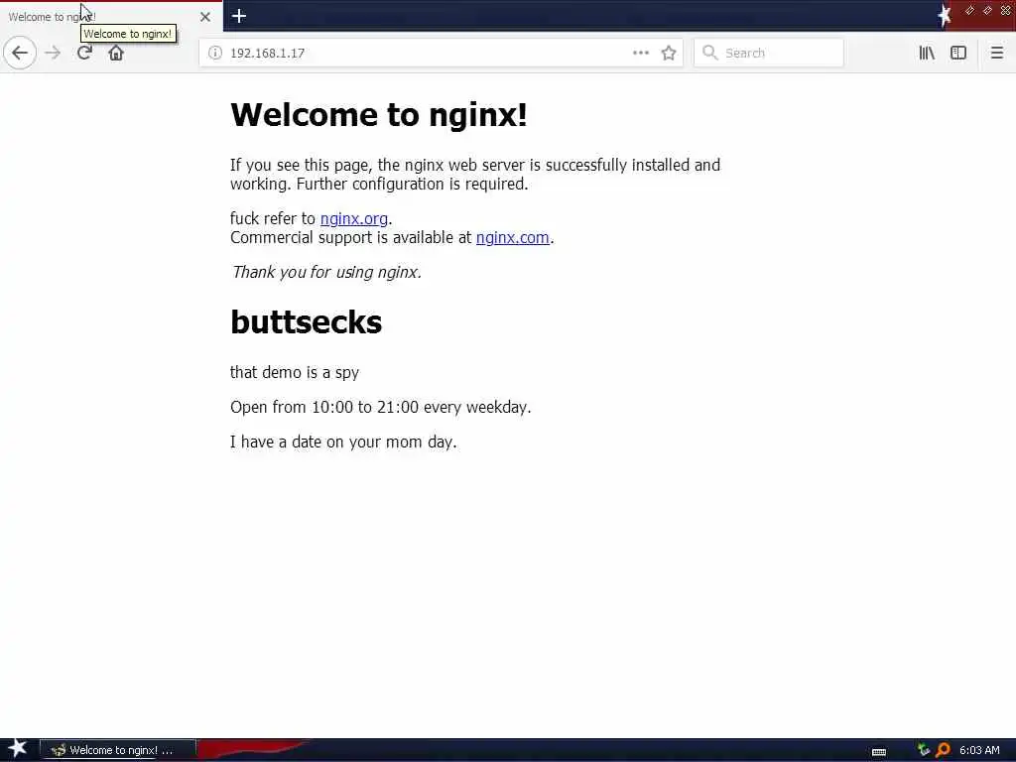Screen dimensions: 1016x762
Task: Select the Welcome to nginx browser tab
Action: pyautogui.click(x=111, y=17)
